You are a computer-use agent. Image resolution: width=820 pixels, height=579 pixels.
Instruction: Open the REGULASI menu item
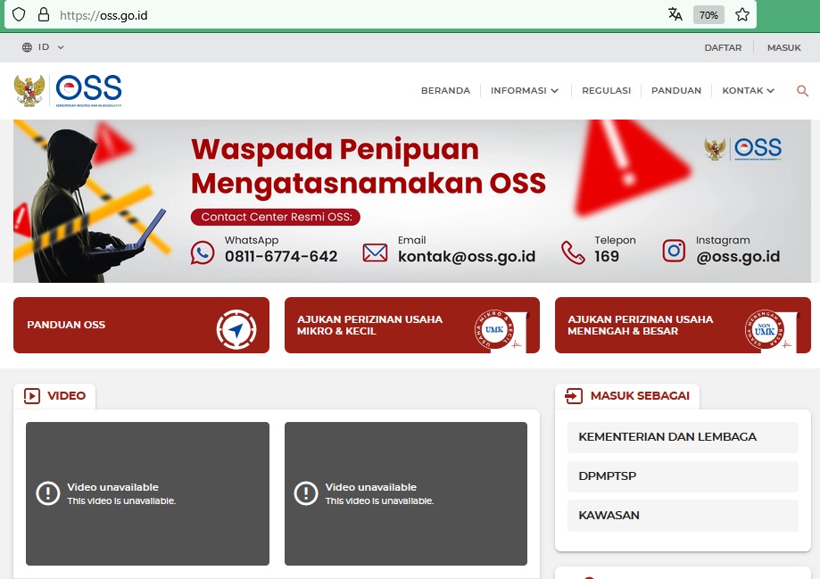click(x=606, y=90)
